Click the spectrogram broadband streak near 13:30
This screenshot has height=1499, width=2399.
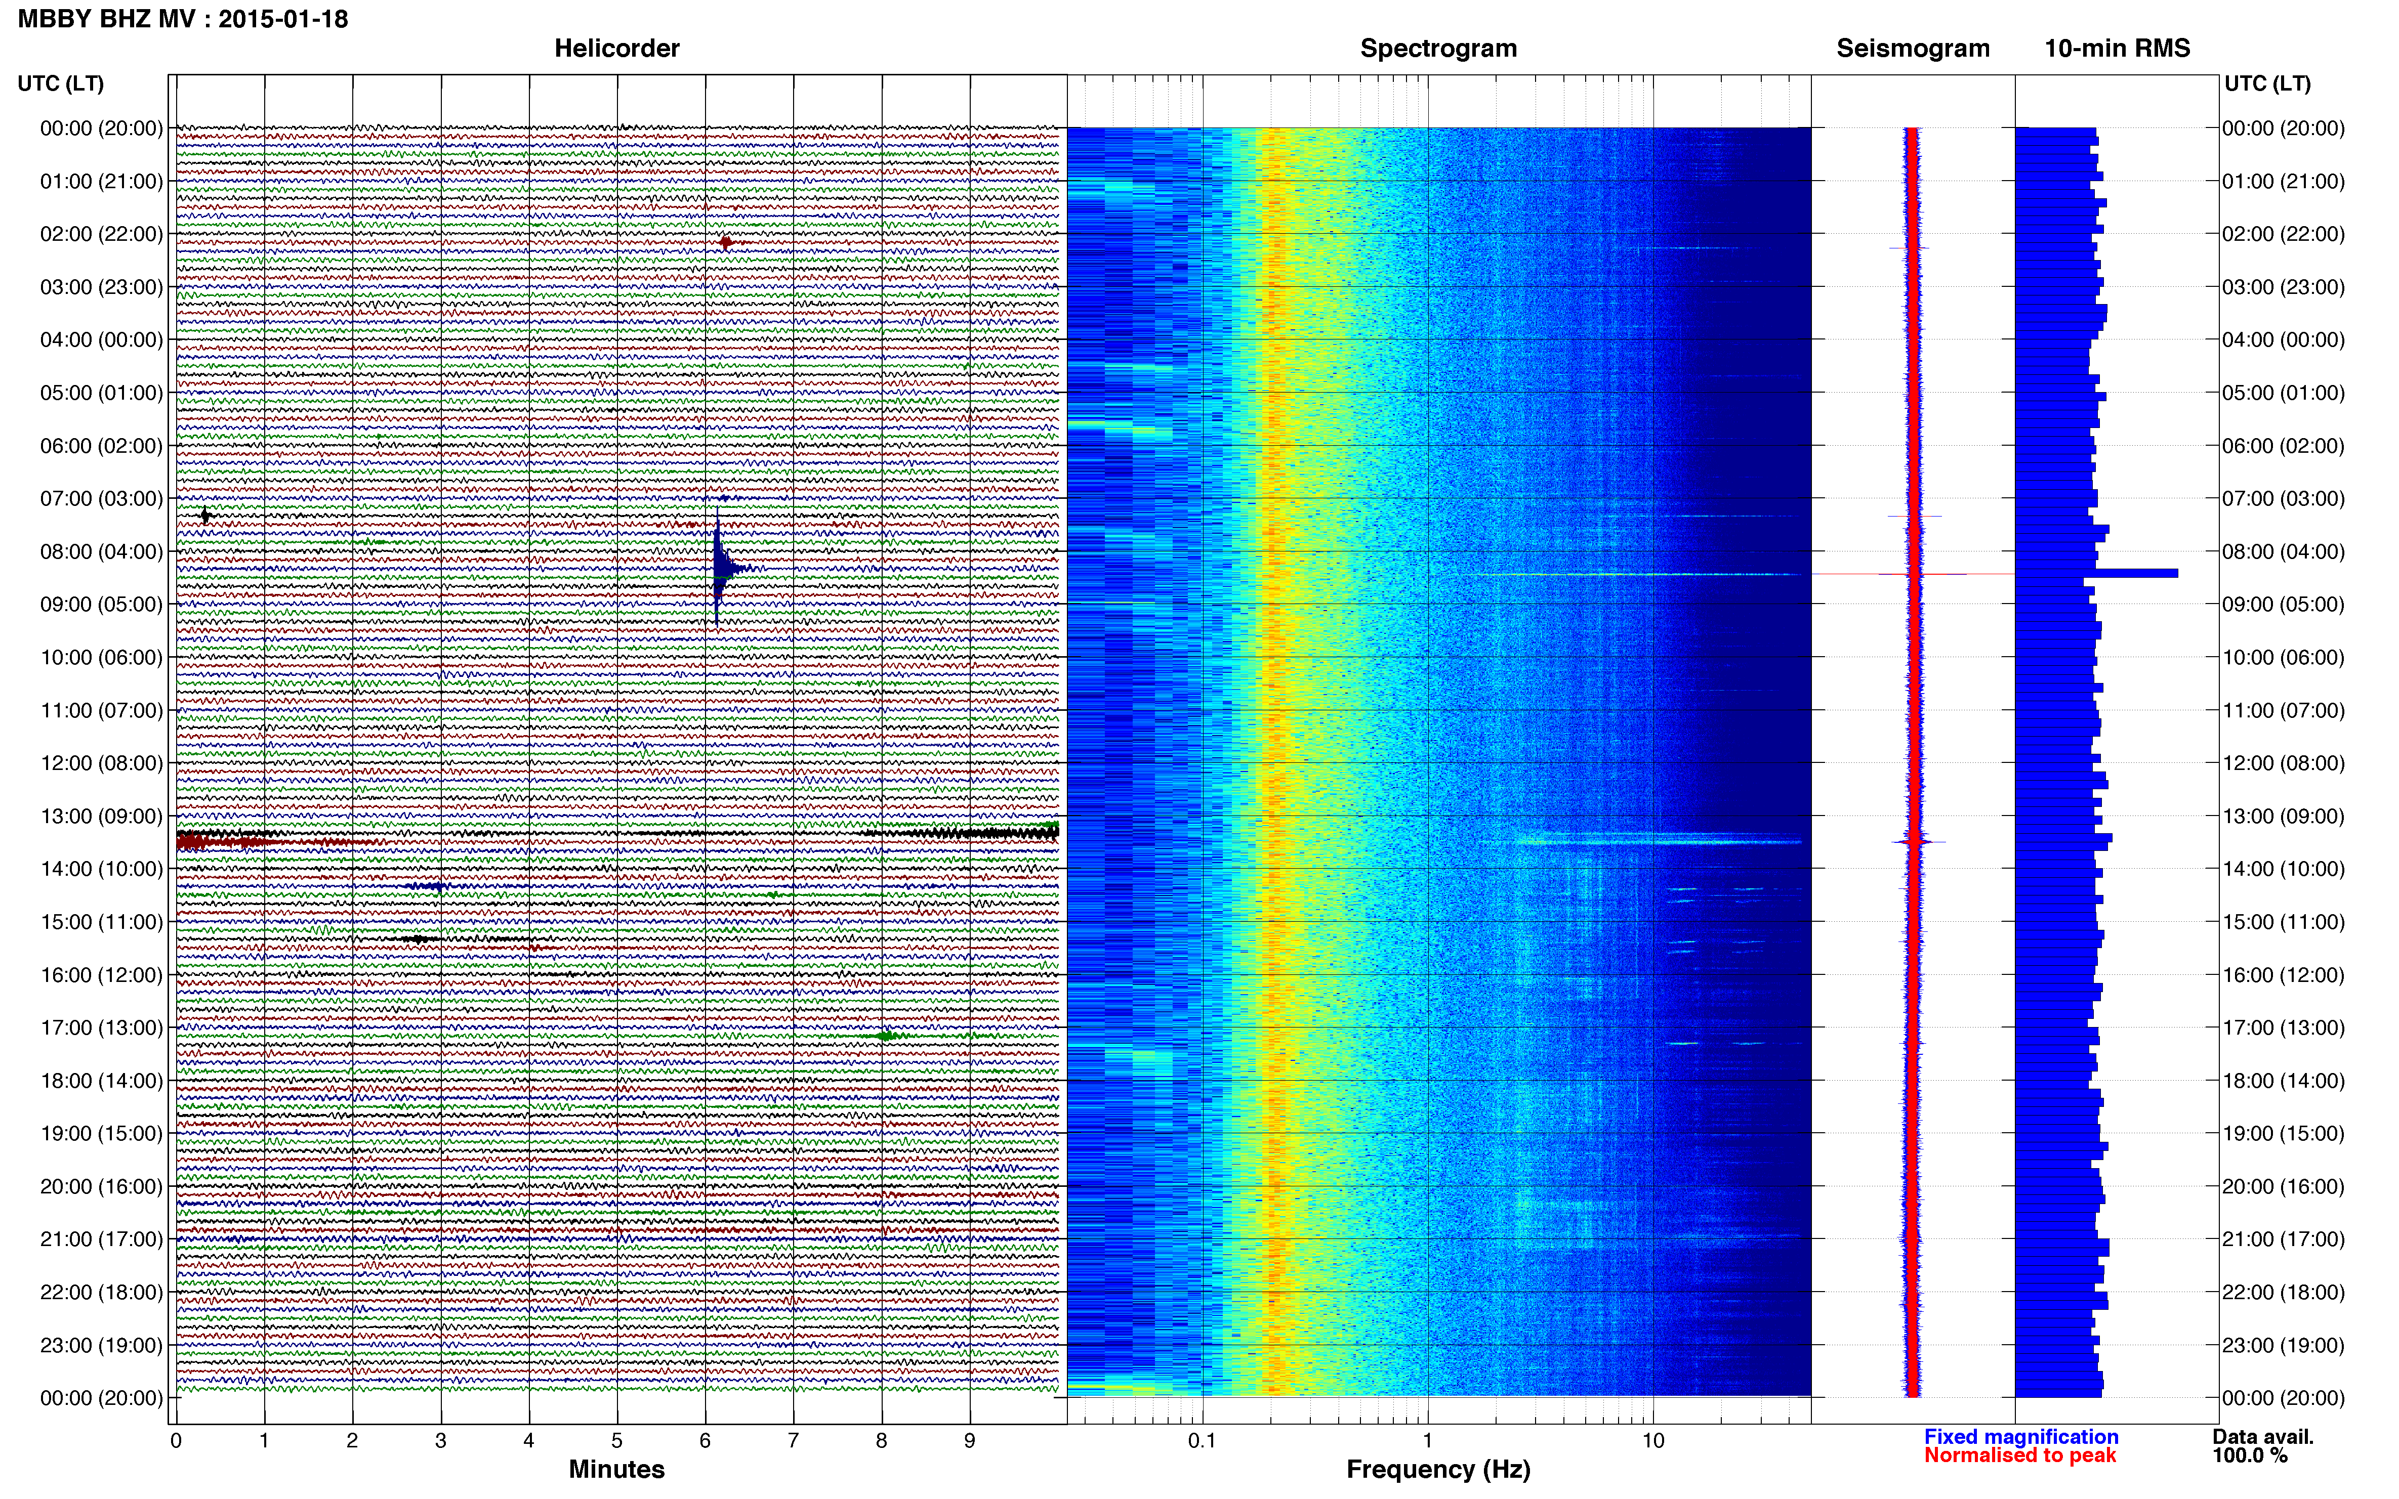pyautogui.click(x=1658, y=842)
